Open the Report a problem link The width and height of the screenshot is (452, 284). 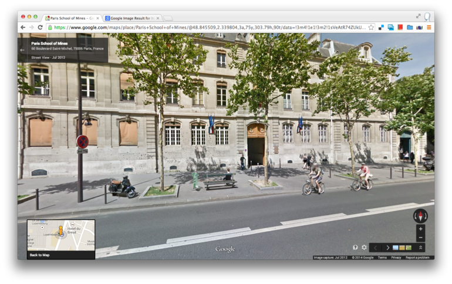click(417, 258)
